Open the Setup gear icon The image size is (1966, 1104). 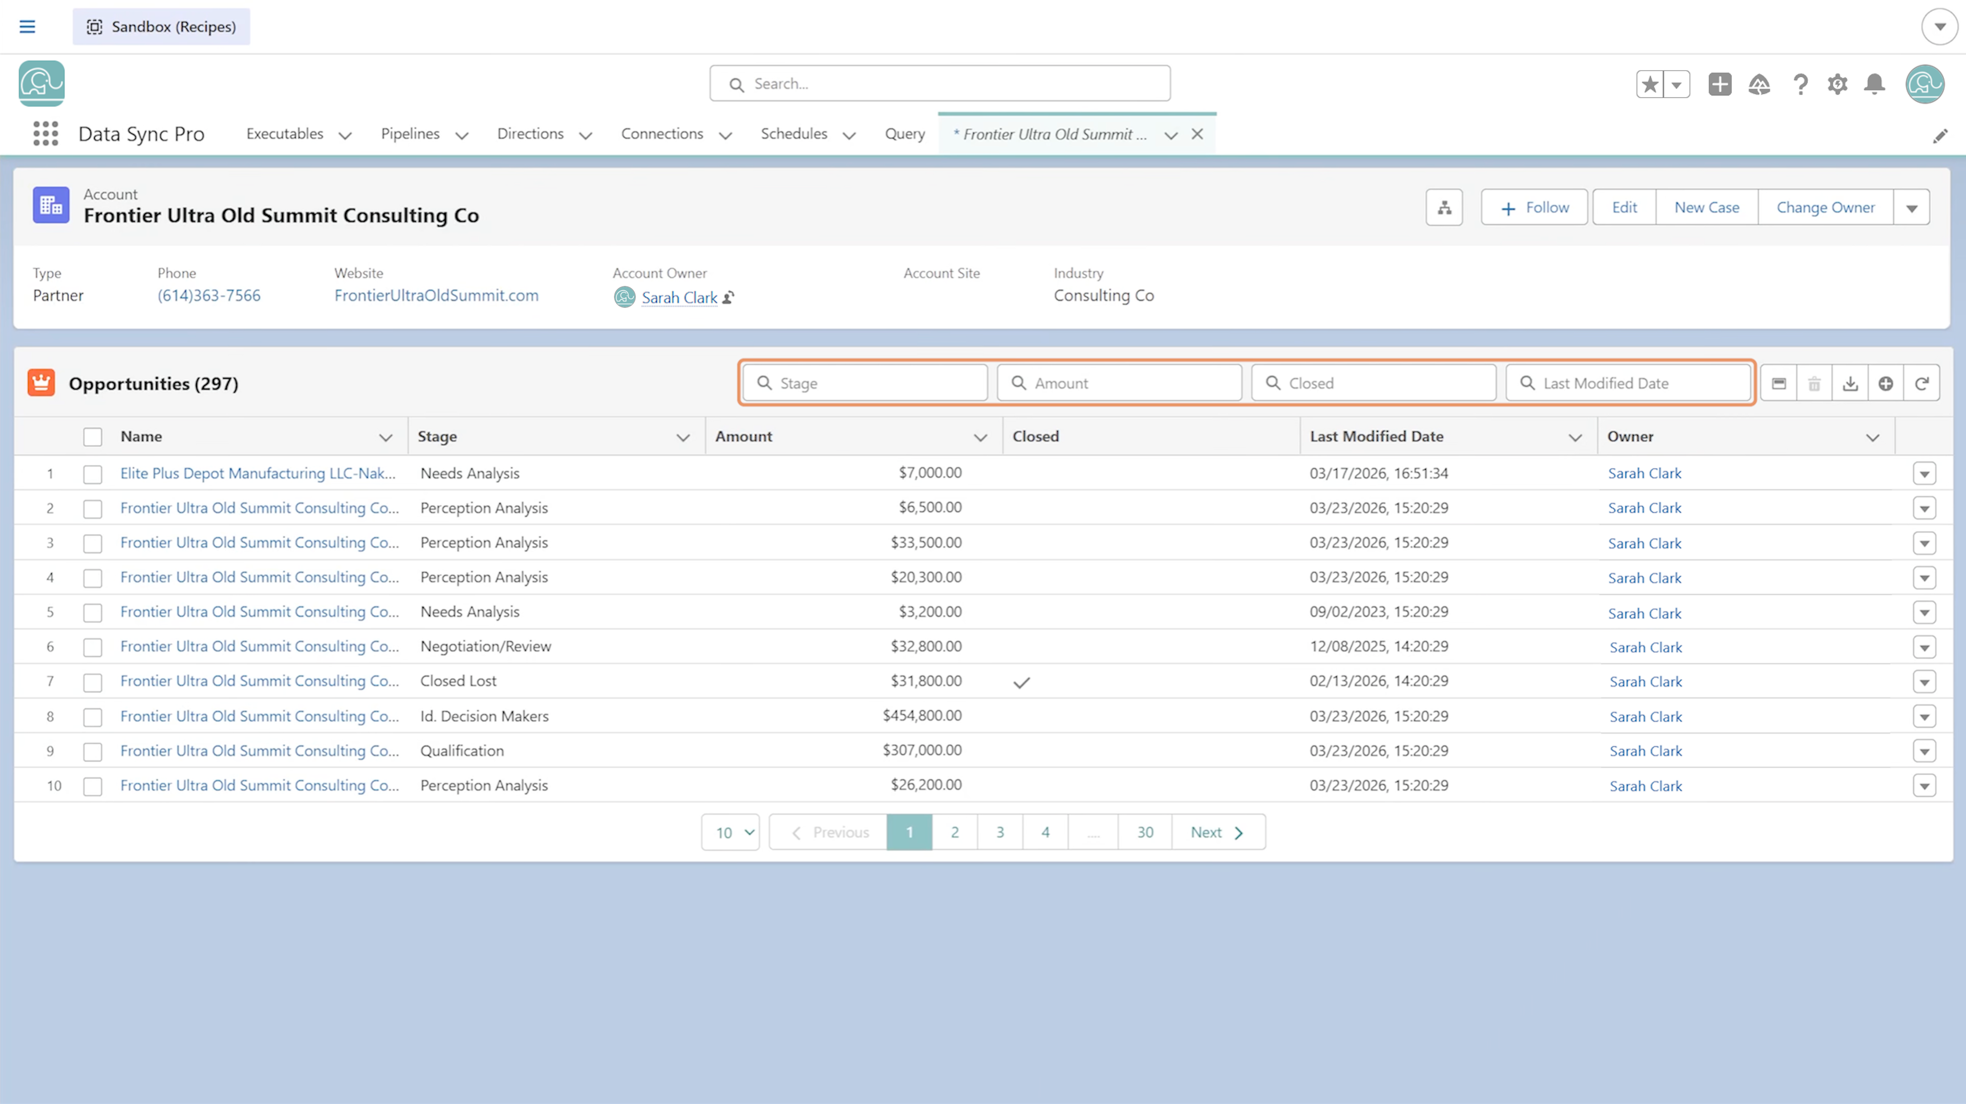(x=1837, y=84)
